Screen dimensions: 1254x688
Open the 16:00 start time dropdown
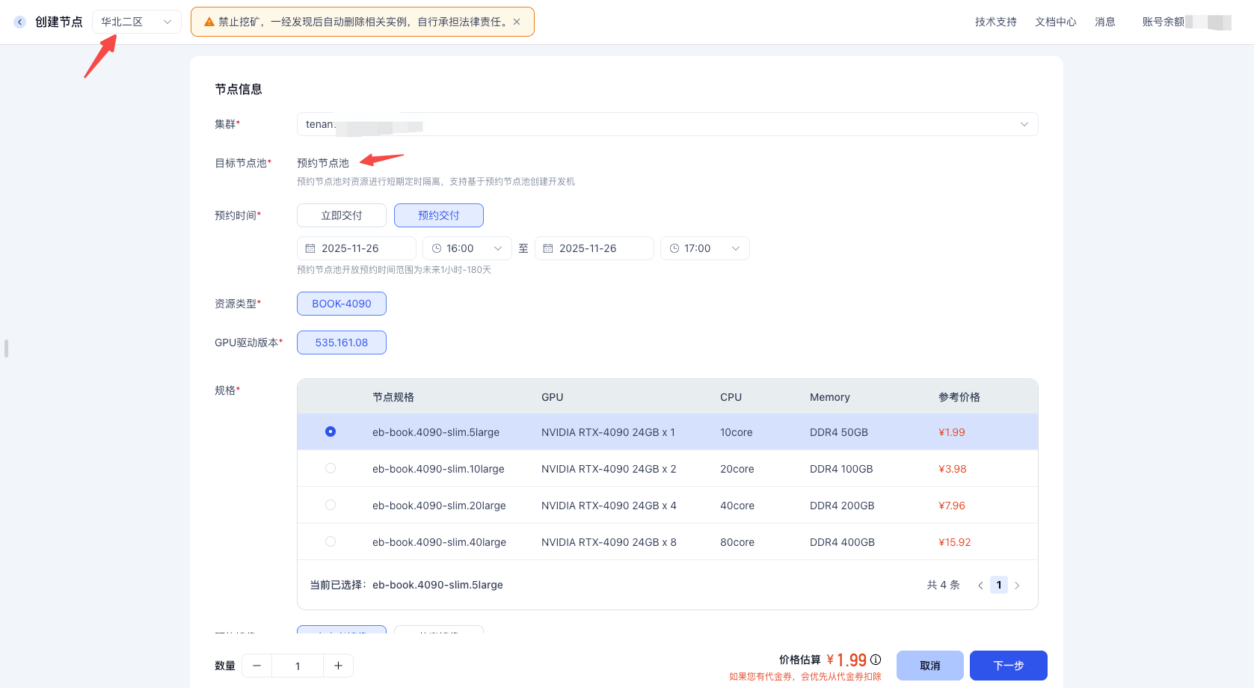pos(467,248)
